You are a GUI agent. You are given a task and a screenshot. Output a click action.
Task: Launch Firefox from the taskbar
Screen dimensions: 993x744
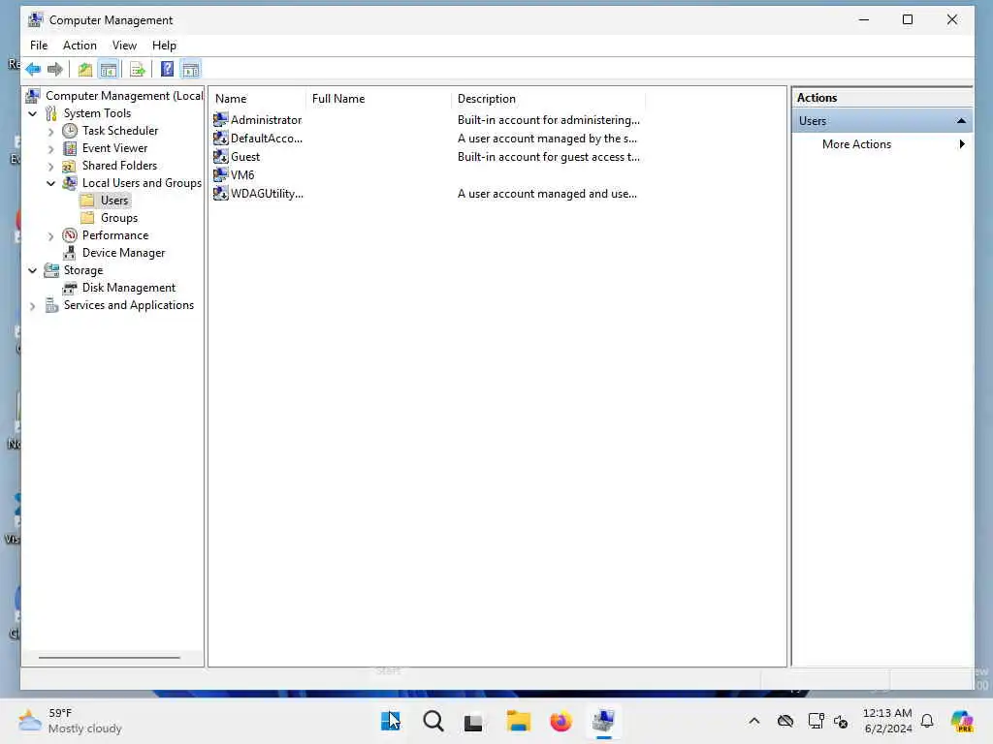561,721
